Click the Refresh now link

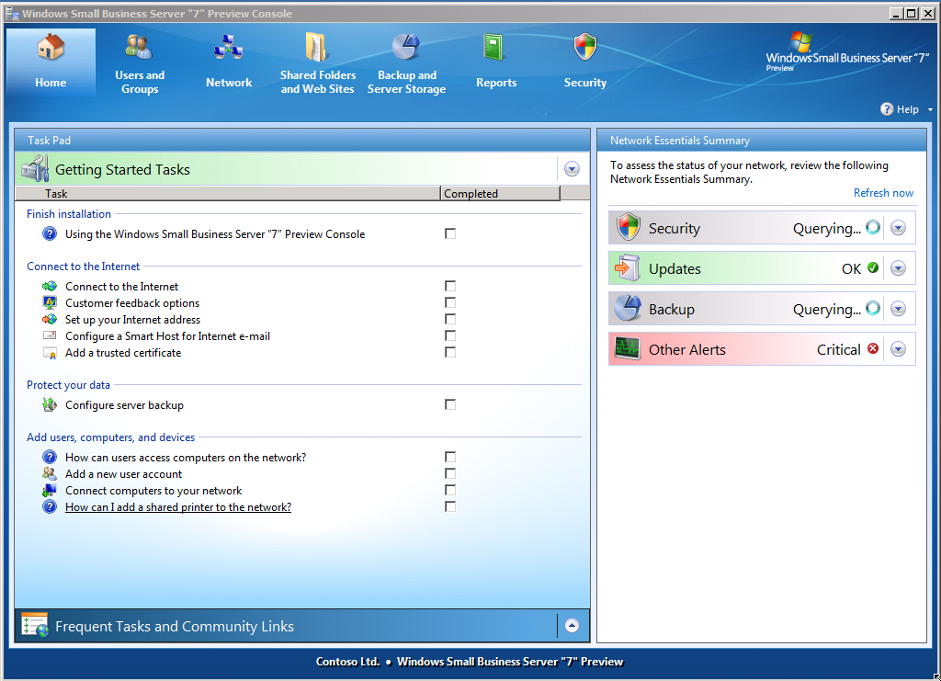[x=883, y=193]
